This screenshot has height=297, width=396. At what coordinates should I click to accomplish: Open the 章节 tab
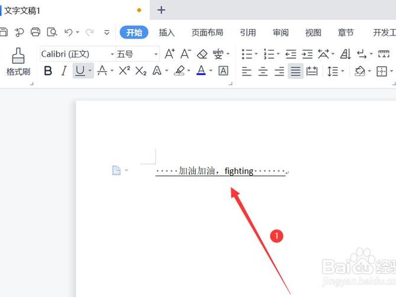[346, 32]
